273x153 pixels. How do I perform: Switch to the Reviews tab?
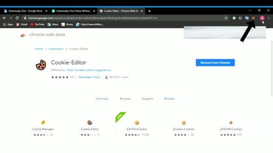point(125,99)
